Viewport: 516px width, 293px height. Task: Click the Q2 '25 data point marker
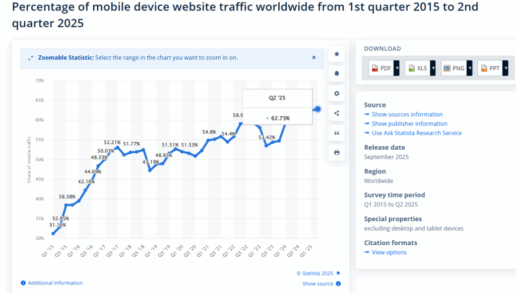317,109
